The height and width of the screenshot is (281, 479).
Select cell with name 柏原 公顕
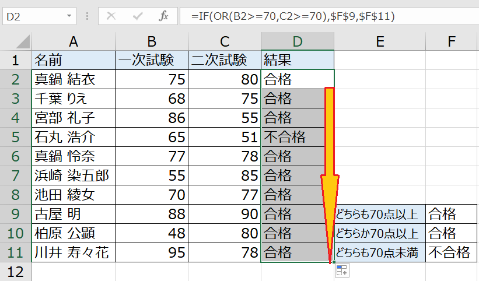(x=74, y=233)
